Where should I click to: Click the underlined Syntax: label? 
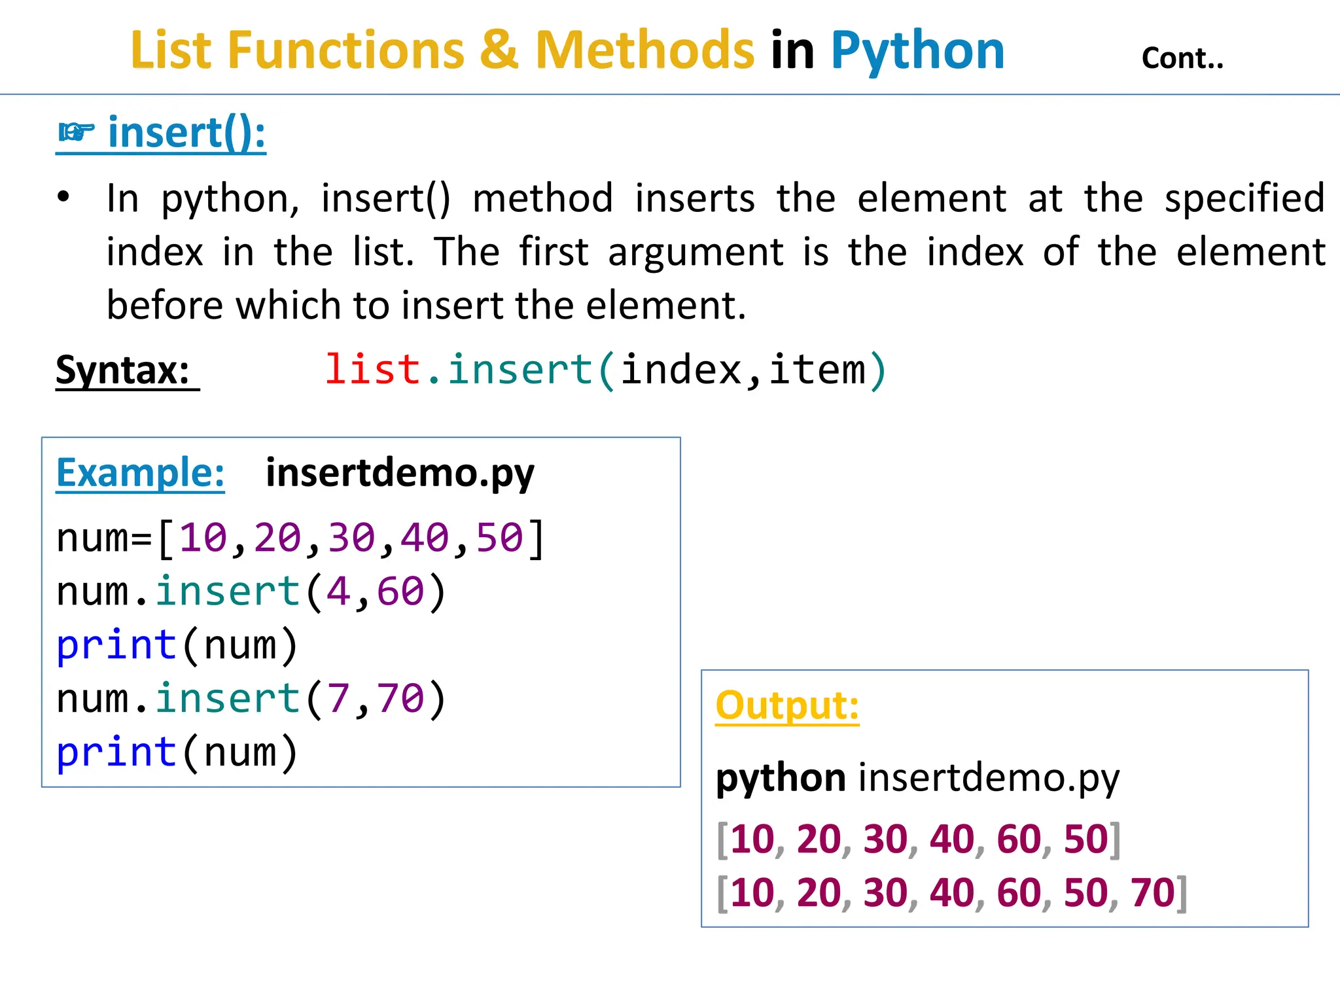[123, 370]
